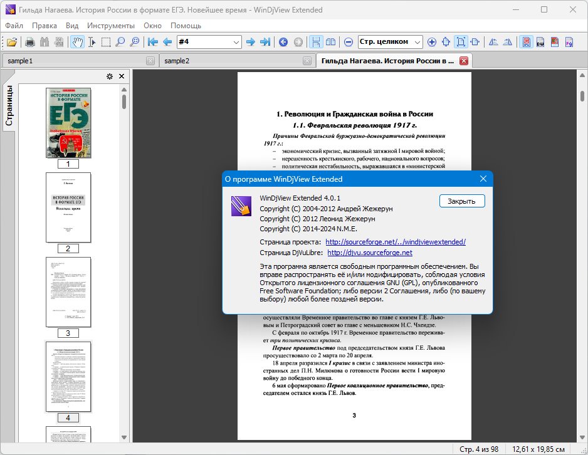The width and height of the screenshot is (588, 455).
Task: Go to the first page arrow
Action: pos(152,42)
